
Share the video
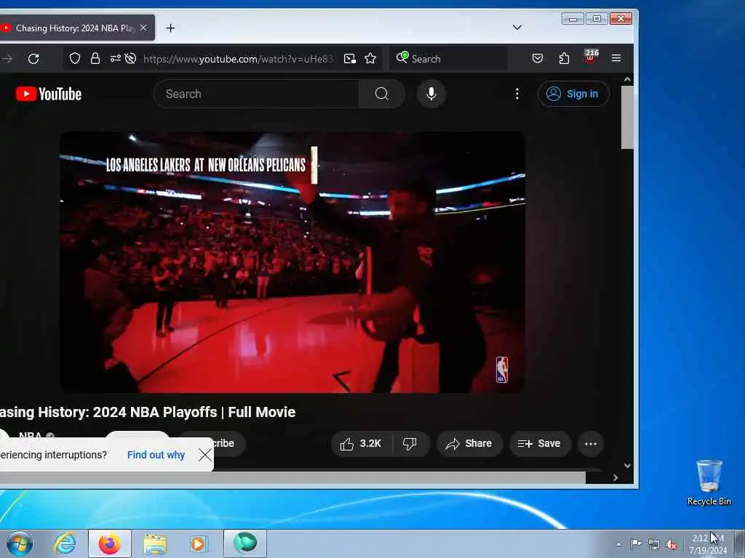pyautogui.click(x=469, y=444)
